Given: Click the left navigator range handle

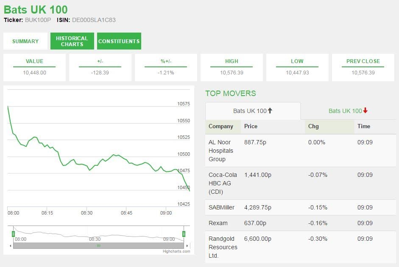Looking at the screenshot, I should coord(14,234).
